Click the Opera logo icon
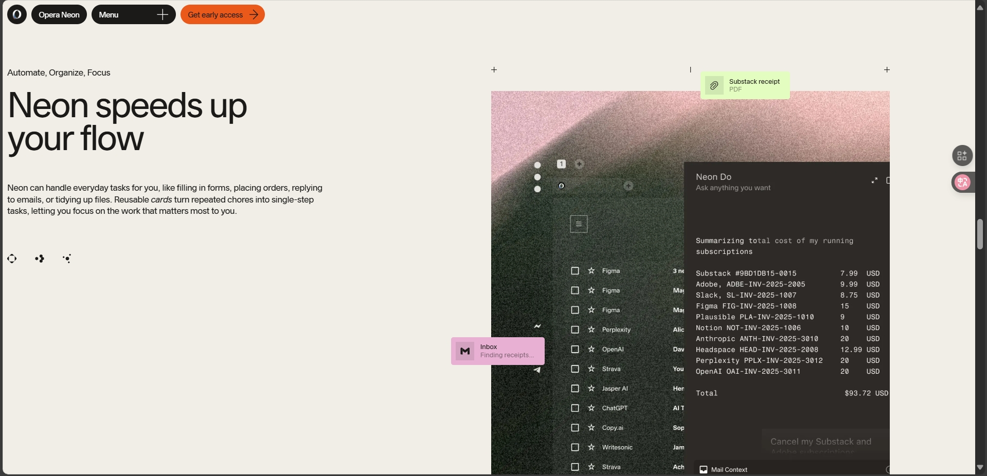 point(17,14)
